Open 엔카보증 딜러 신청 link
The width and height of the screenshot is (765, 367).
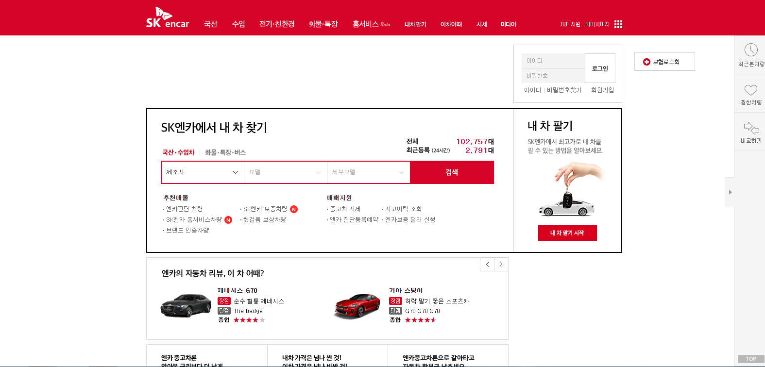point(410,219)
